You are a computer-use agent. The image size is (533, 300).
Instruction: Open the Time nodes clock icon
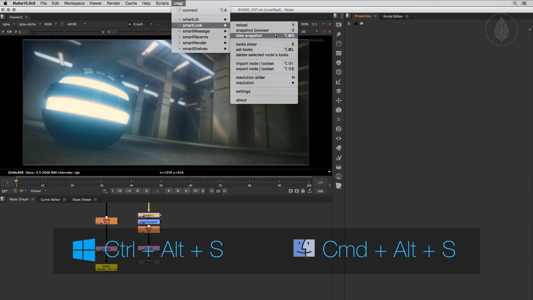coord(339,44)
